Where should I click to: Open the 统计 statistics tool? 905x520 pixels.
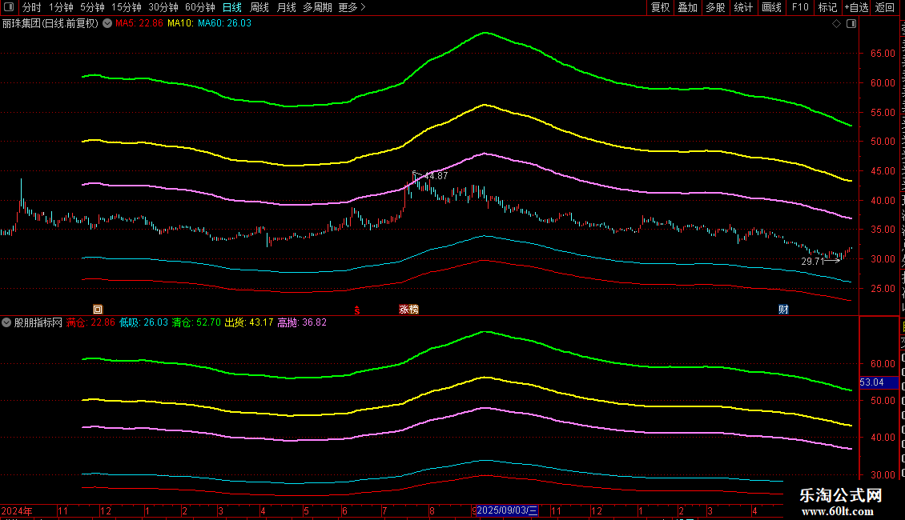(742, 7)
